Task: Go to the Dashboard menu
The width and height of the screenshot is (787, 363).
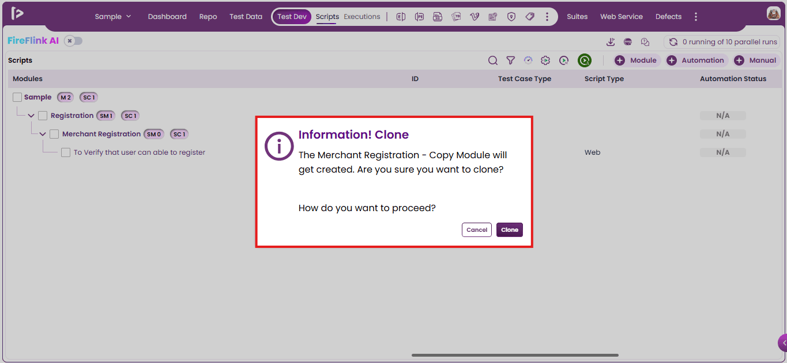Action: click(x=167, y=17)
